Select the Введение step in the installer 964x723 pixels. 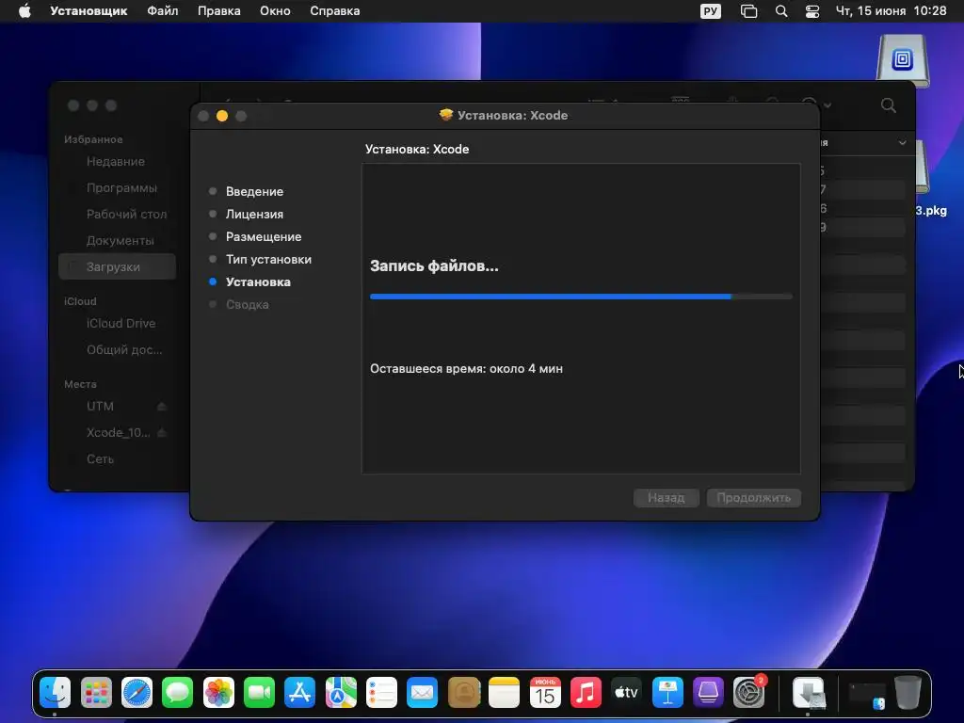tap(254, 191)
